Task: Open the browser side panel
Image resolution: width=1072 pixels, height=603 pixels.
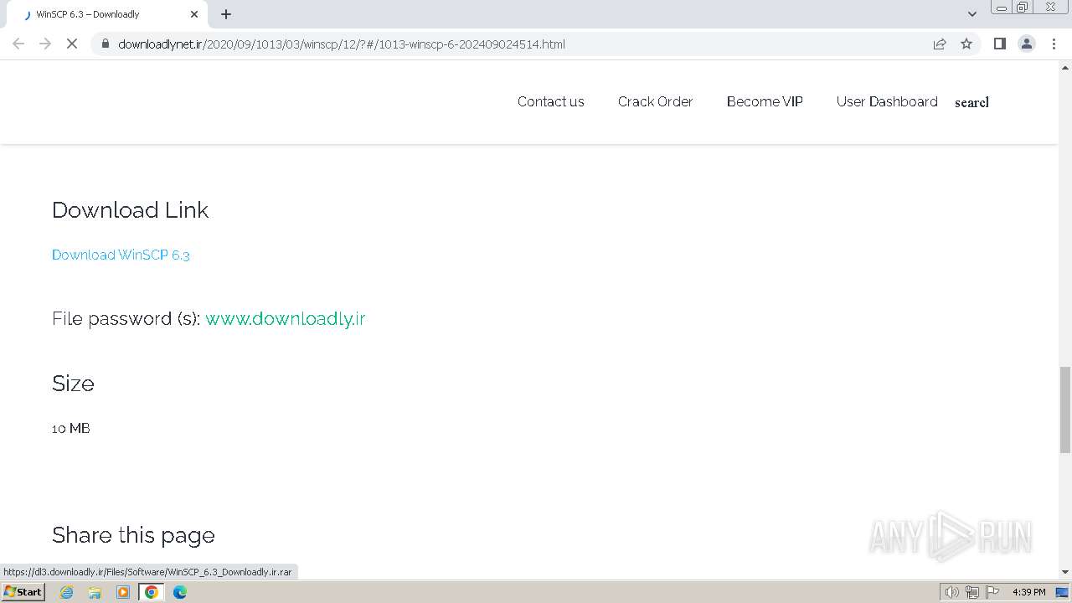Action: pos(999,44)
